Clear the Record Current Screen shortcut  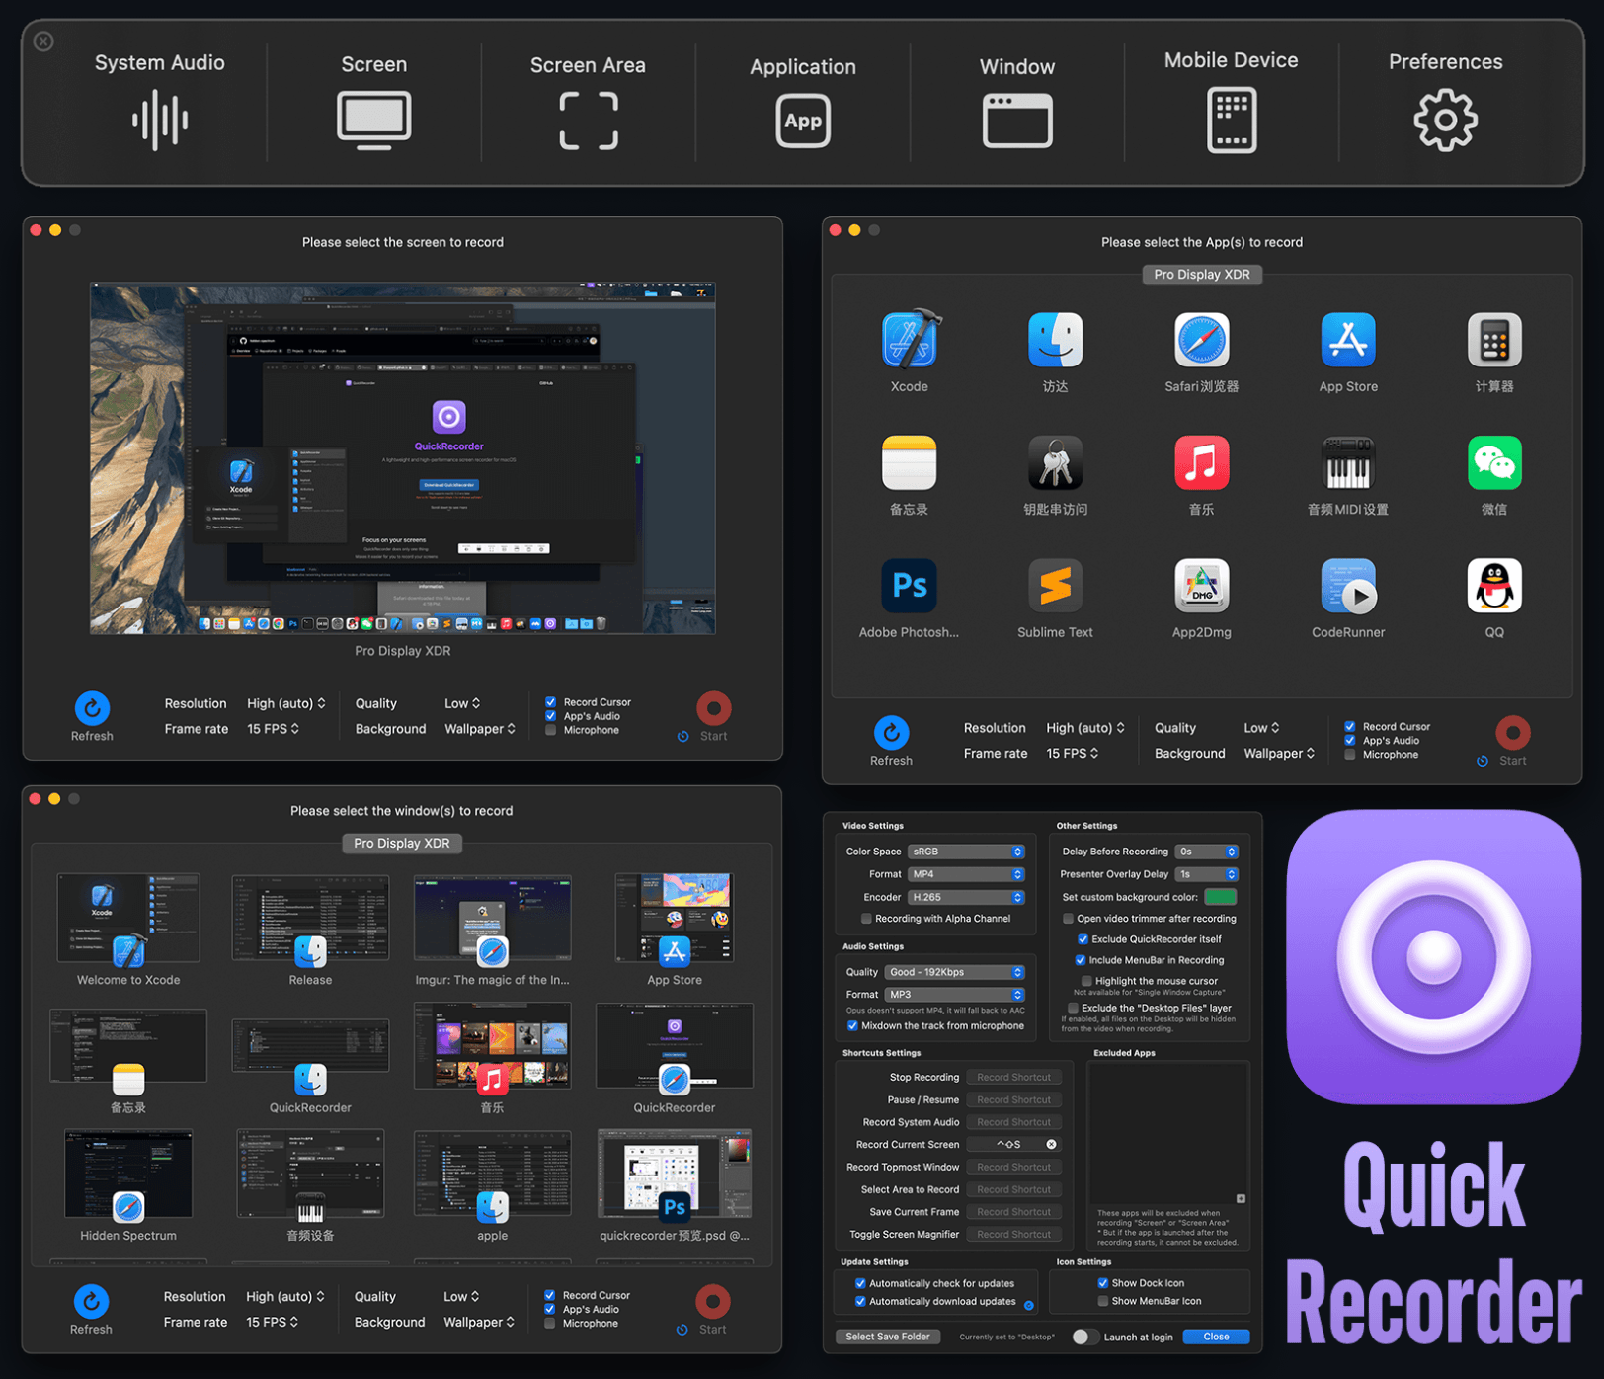[1051, 1145]
